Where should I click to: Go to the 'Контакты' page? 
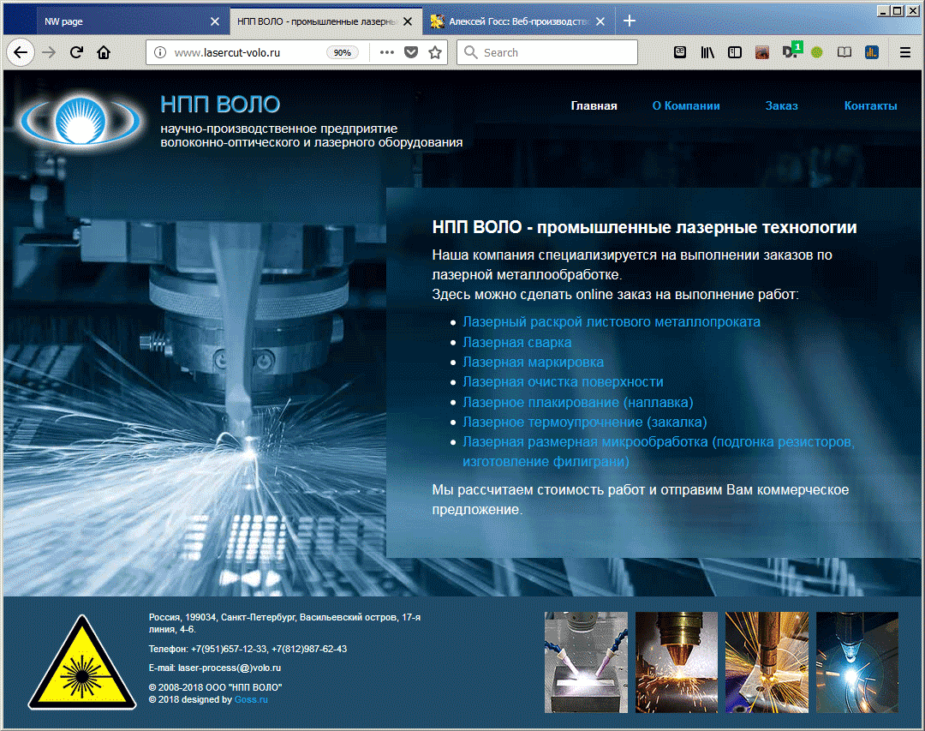click(x=871, y=106)
